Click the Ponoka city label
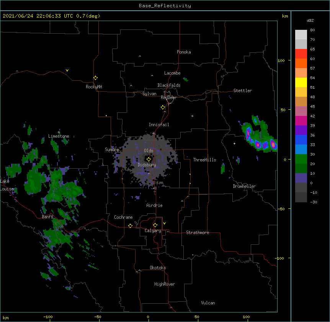Image resolution: width=330 pixels, height=322 pixels. [x=184, y=52]
